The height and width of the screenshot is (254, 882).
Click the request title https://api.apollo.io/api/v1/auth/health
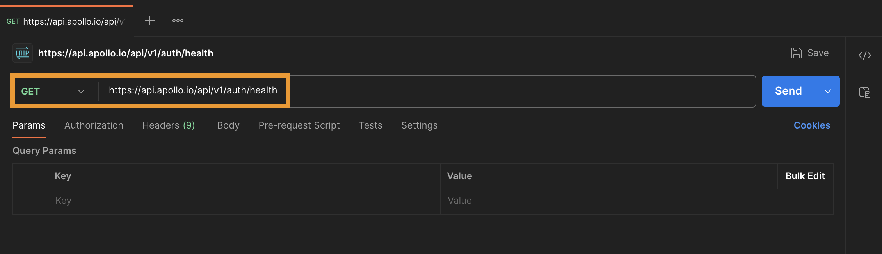[x=126, y=53]
